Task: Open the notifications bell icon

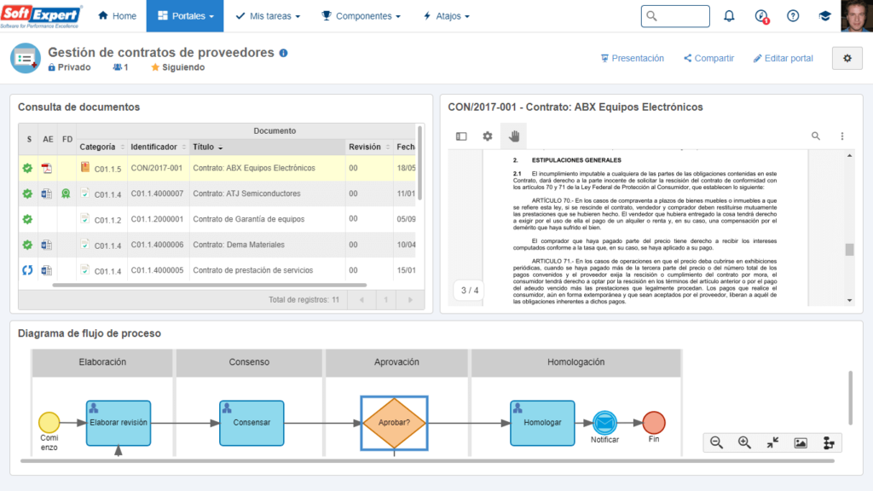Action: pyautogui.click(x=729, y=16)
